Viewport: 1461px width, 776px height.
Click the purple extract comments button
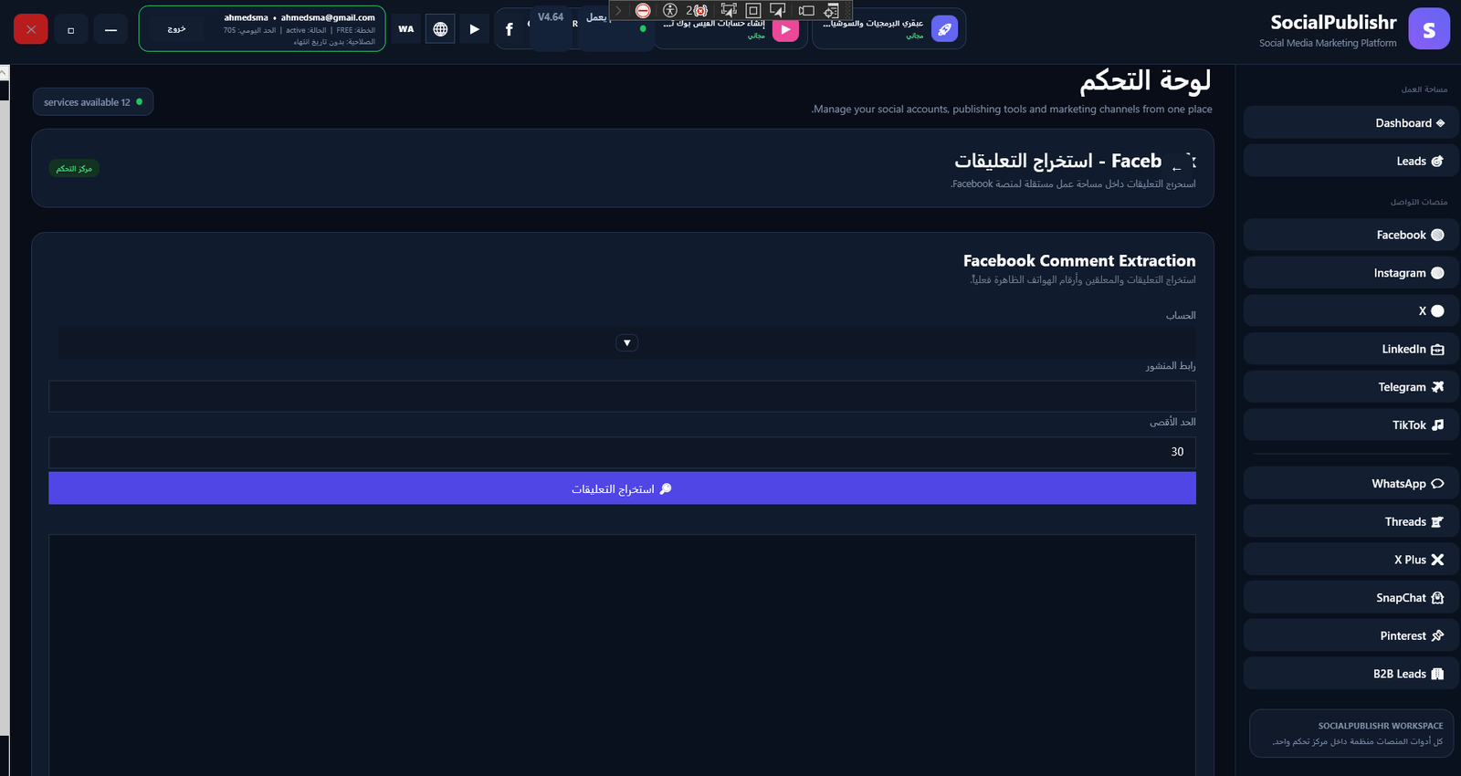tap(622, 488)
